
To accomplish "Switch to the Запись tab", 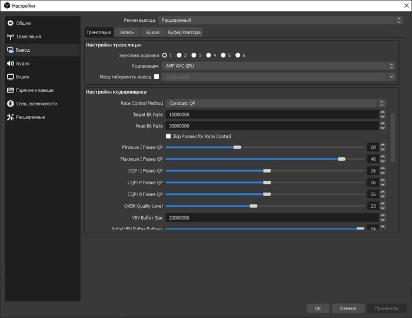I will click(x=127, y=32).
